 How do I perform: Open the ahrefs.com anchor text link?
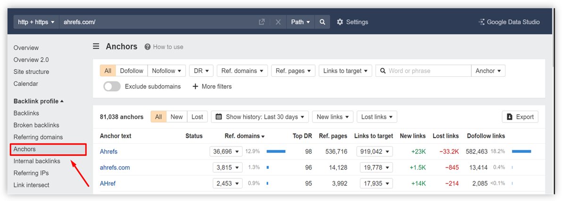click(115, 168)
